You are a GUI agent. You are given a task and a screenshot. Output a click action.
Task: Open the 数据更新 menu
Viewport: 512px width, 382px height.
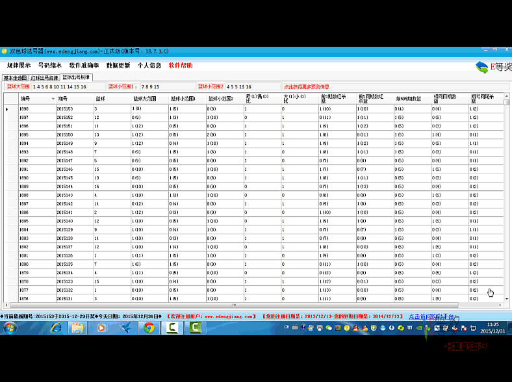(x=118, y=66)
